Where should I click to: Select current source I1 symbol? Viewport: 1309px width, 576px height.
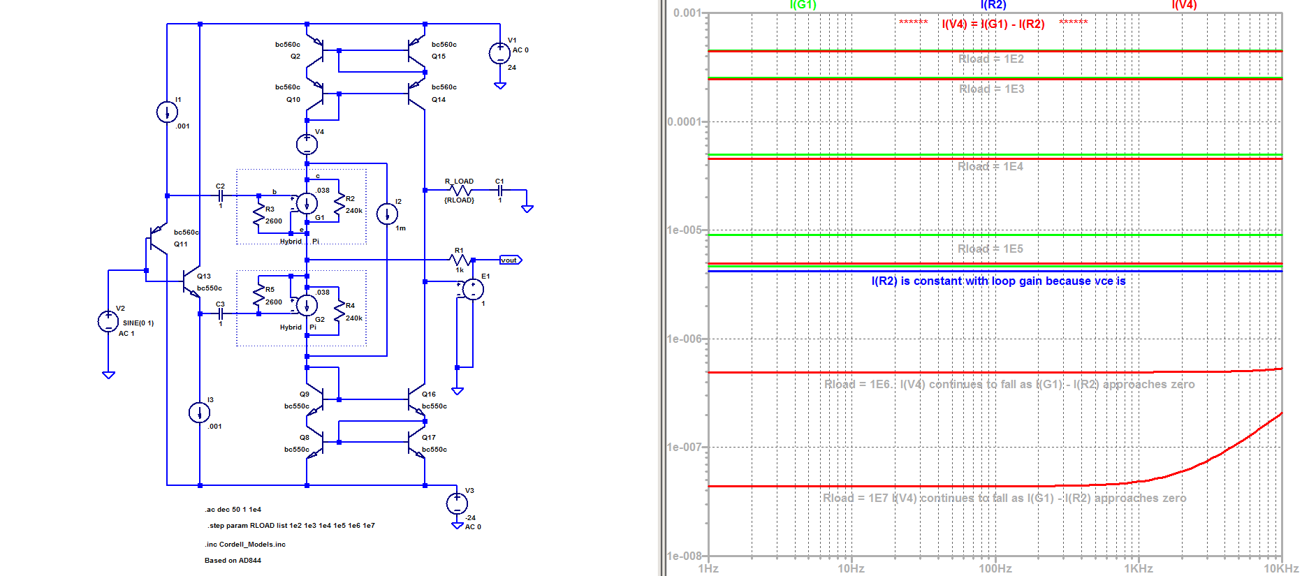coord(167,112)
